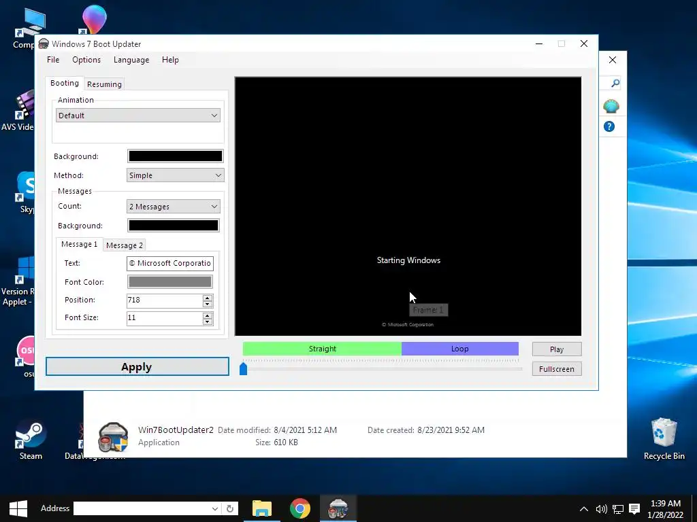Open the Version Applet desktop shortcut
The height and width of the screenshot is (522, 697).
(x=18, y=281)
